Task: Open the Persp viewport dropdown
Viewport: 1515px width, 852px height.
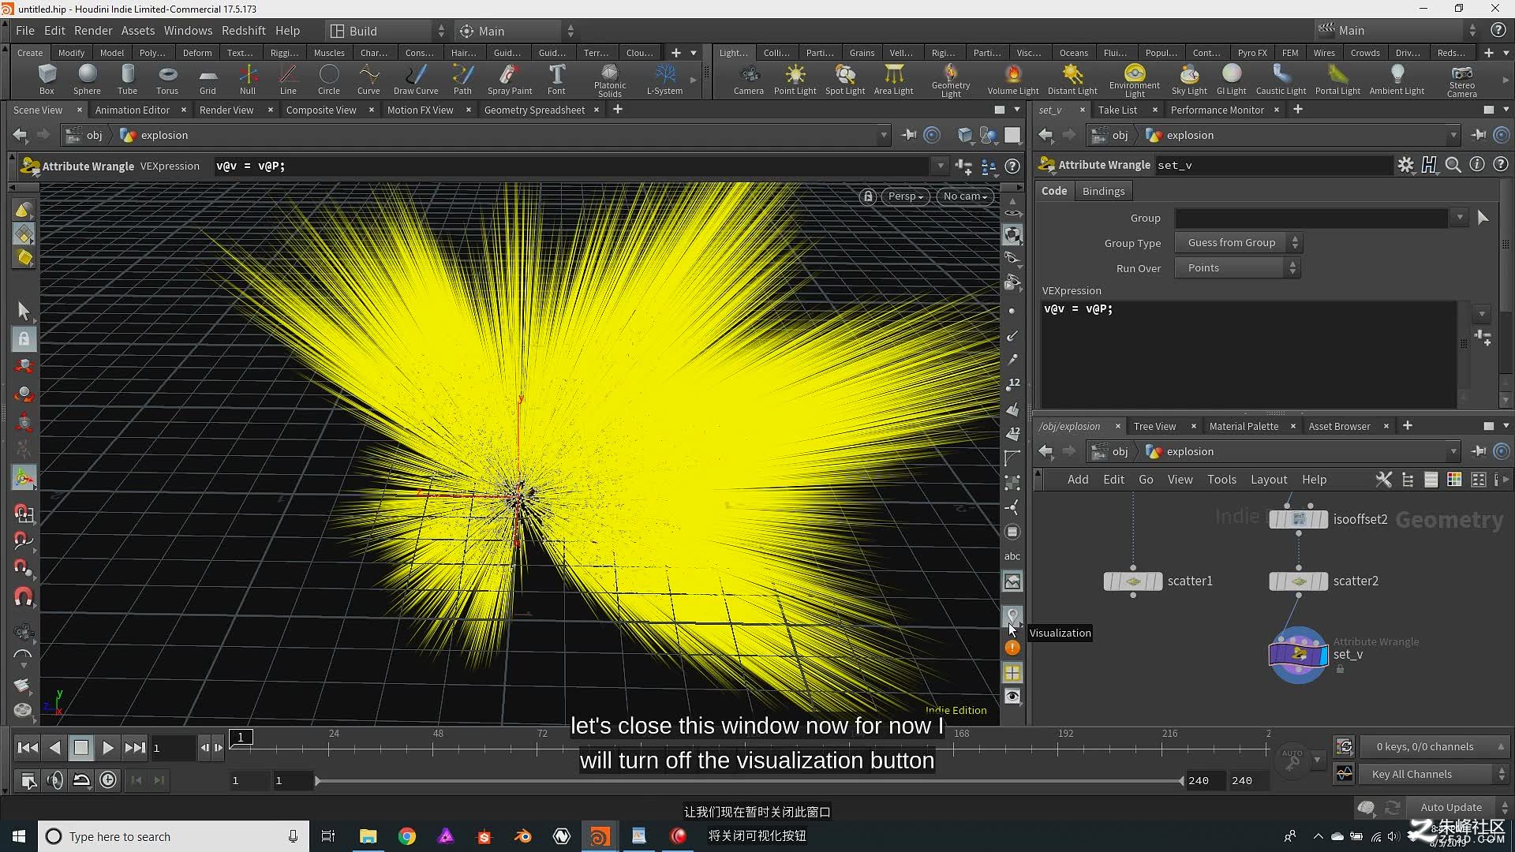Action: click(905, 196)
